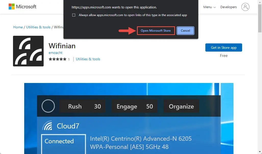The image size is (262, 154).
Task: Enable Always allow apps.microsoft.com checkbox
Action: [x=74, y=15]
